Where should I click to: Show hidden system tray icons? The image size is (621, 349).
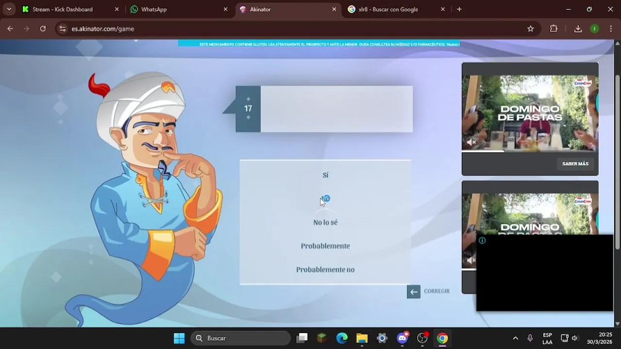(515, 338)
